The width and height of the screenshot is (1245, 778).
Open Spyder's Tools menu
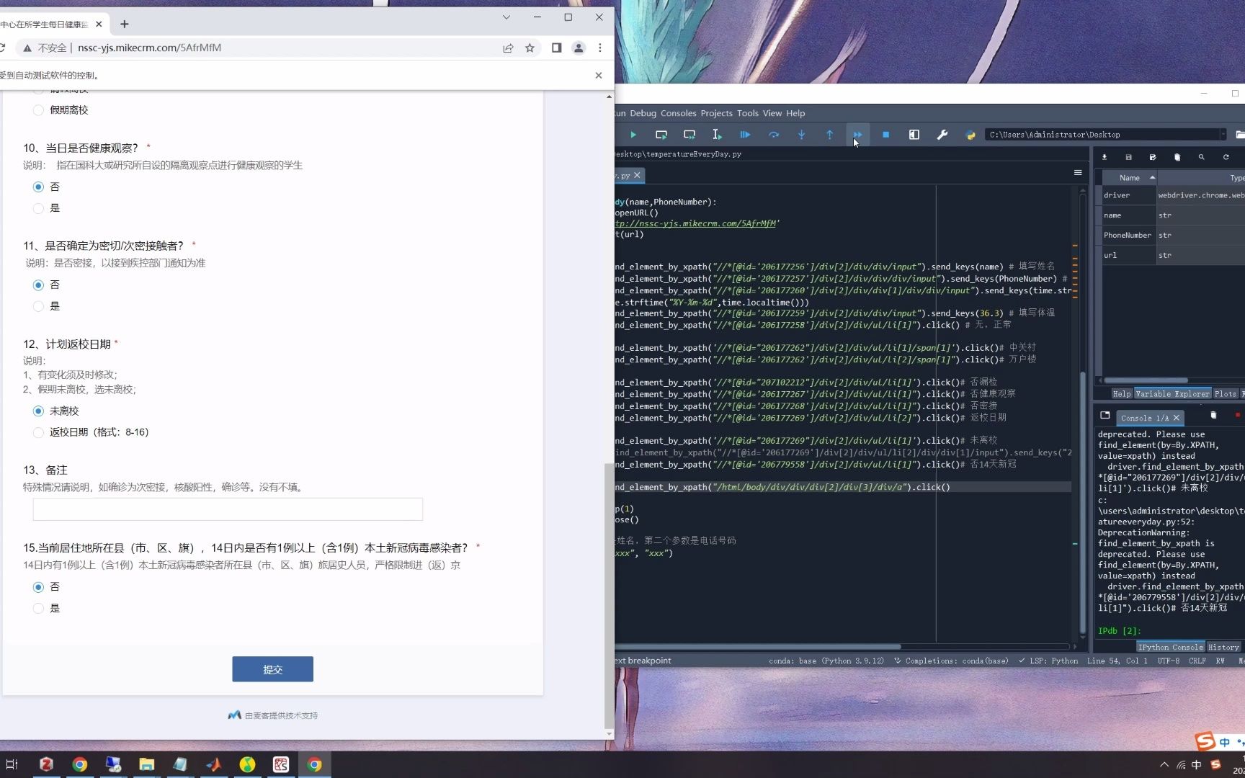748,113
